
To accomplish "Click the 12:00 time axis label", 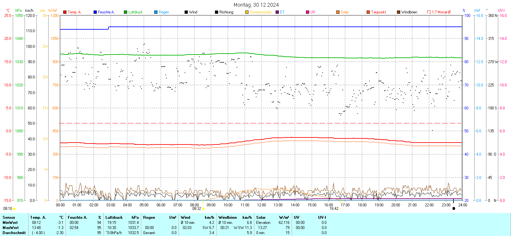I will pos(262,205).
